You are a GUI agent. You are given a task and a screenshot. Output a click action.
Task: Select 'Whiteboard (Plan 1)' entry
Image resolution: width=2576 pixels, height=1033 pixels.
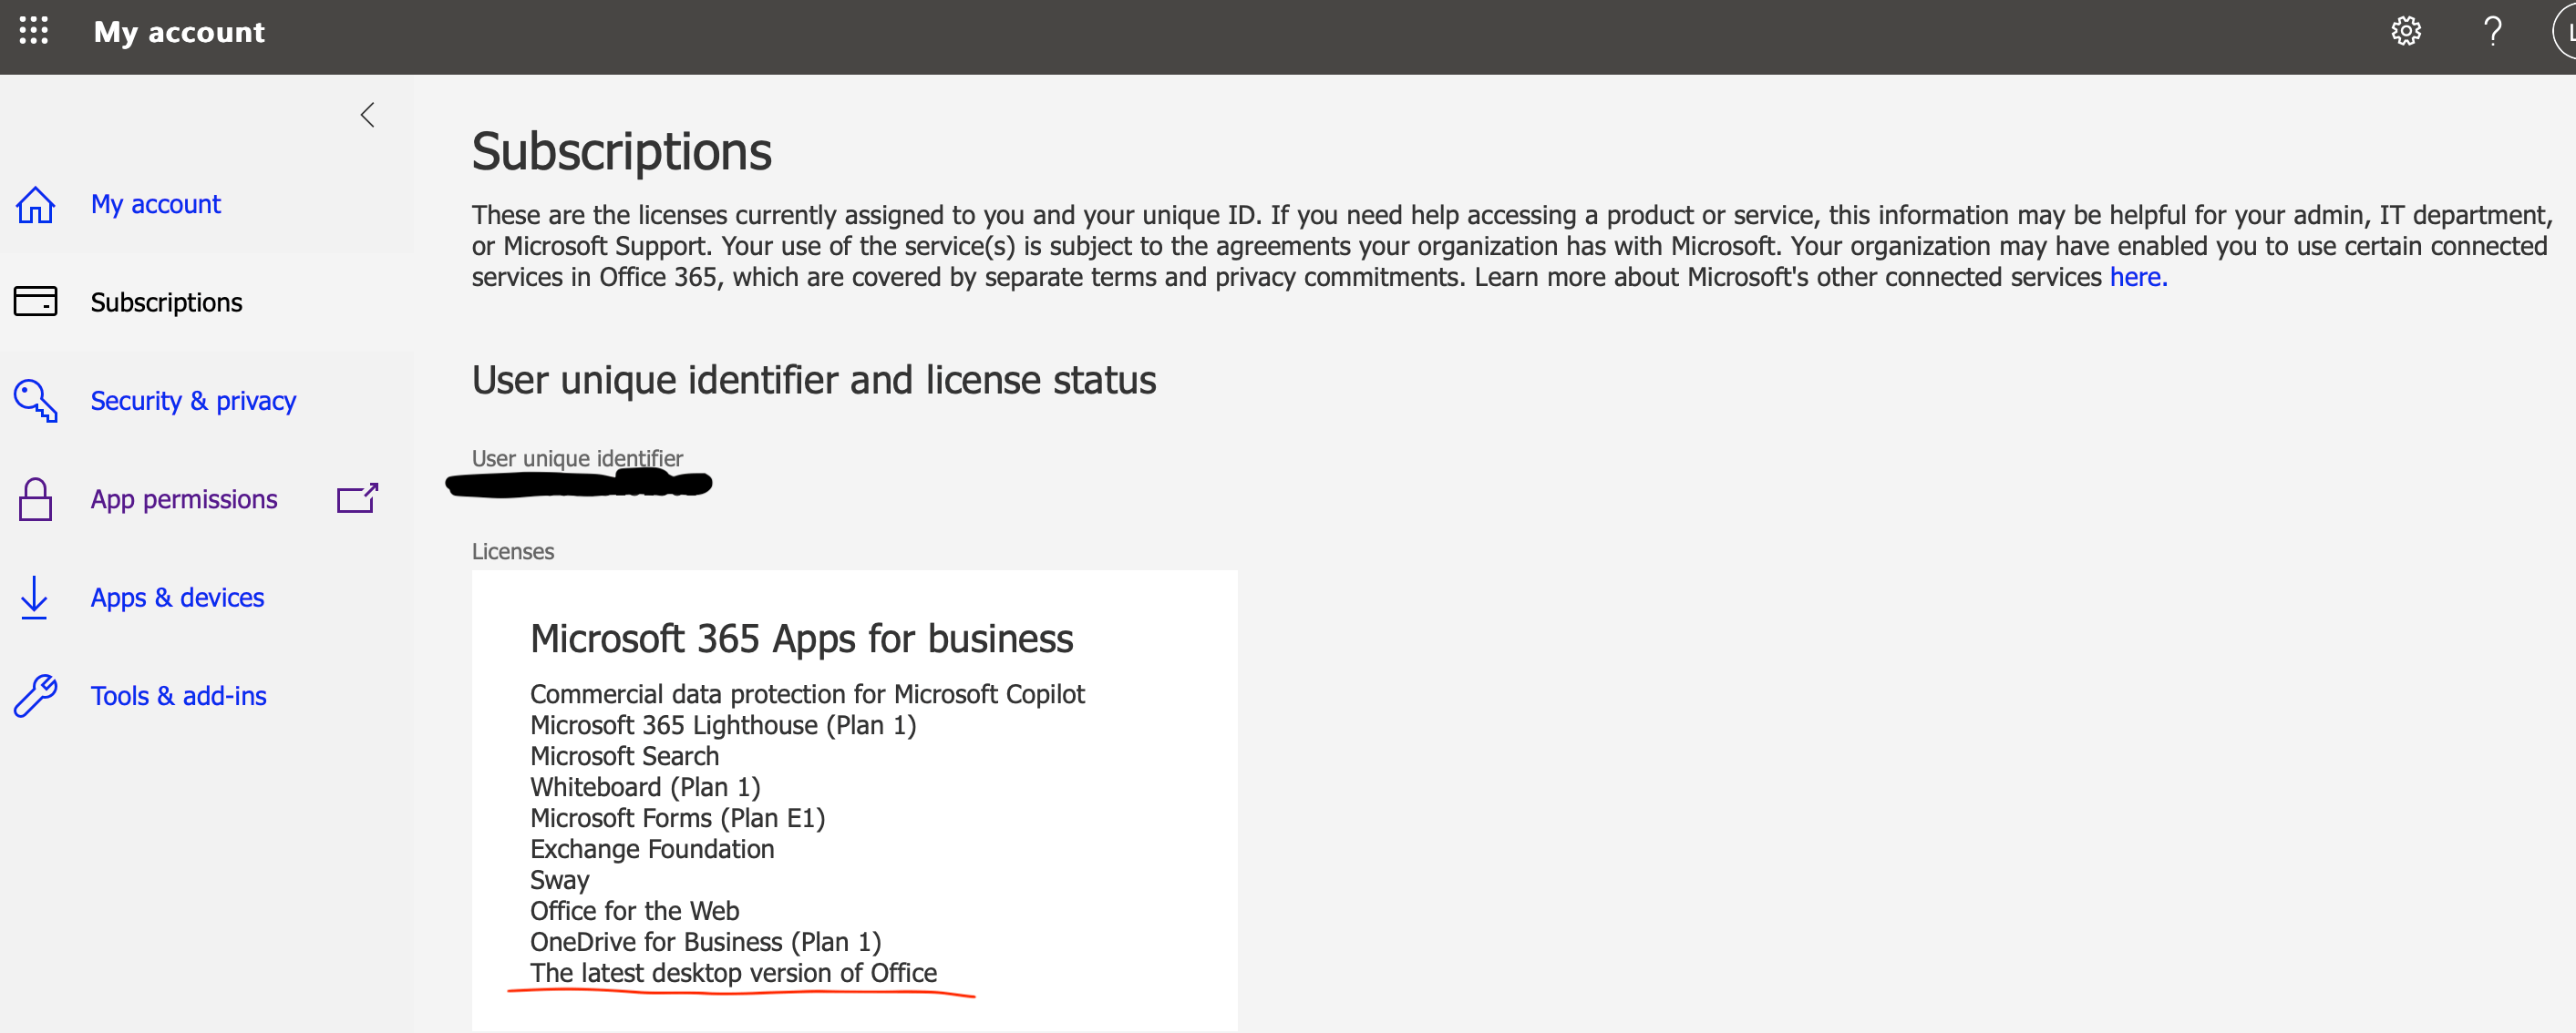click(645, 787)
